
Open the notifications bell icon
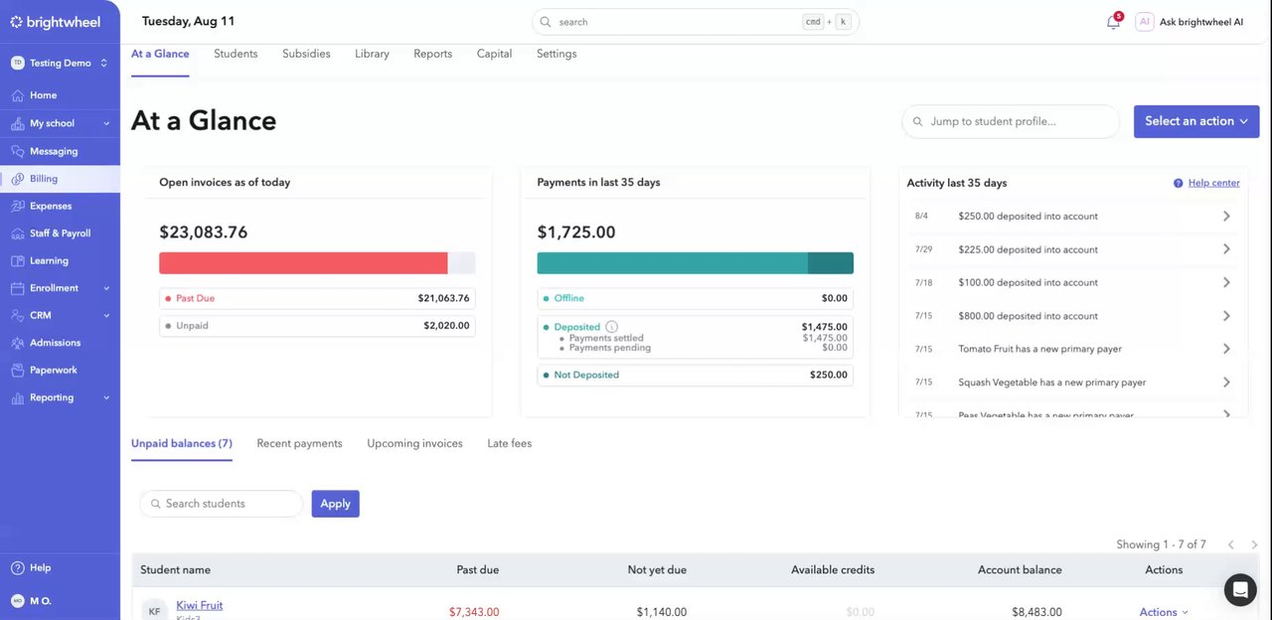pos(1113,22)
